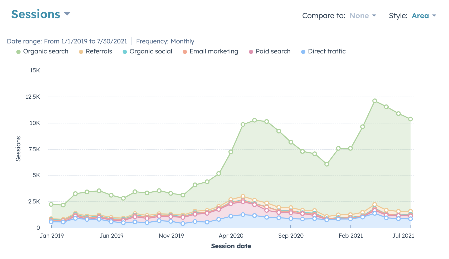
Task: Click the Organic search legend icon
Action: 18,51
